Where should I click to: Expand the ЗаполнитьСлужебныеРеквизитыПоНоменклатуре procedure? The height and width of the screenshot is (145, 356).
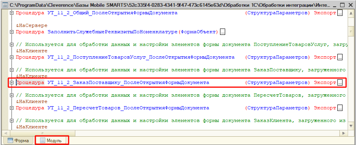[x=11, y=32]
